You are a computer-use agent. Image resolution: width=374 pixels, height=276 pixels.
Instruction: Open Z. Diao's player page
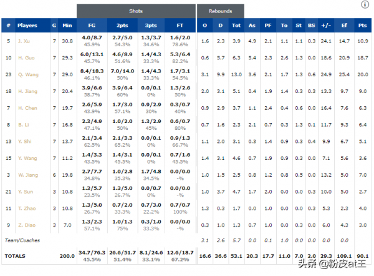point(25,224)
